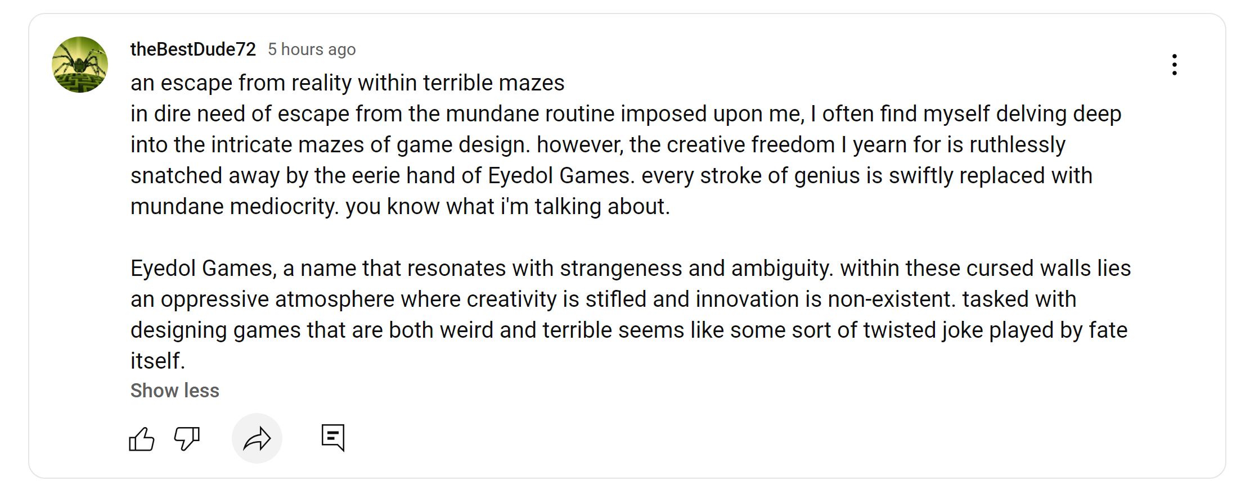Click the line starting 'Eyedol Games, a name'
This screenshot has width=1250, height=499.
point(630,269)
